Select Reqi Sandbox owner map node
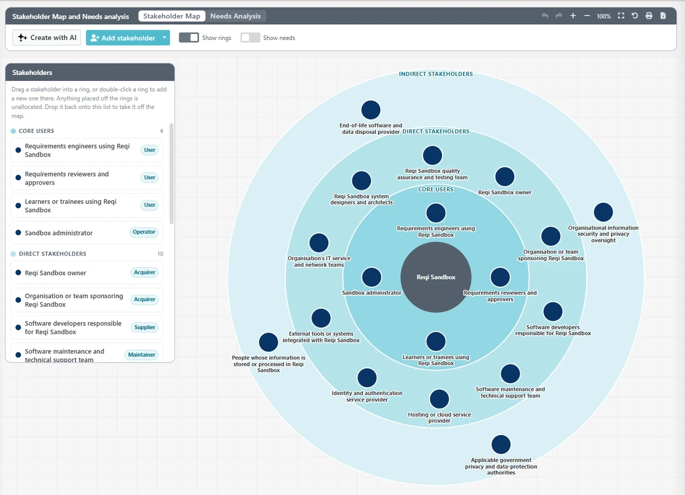 tap(505, 177)
